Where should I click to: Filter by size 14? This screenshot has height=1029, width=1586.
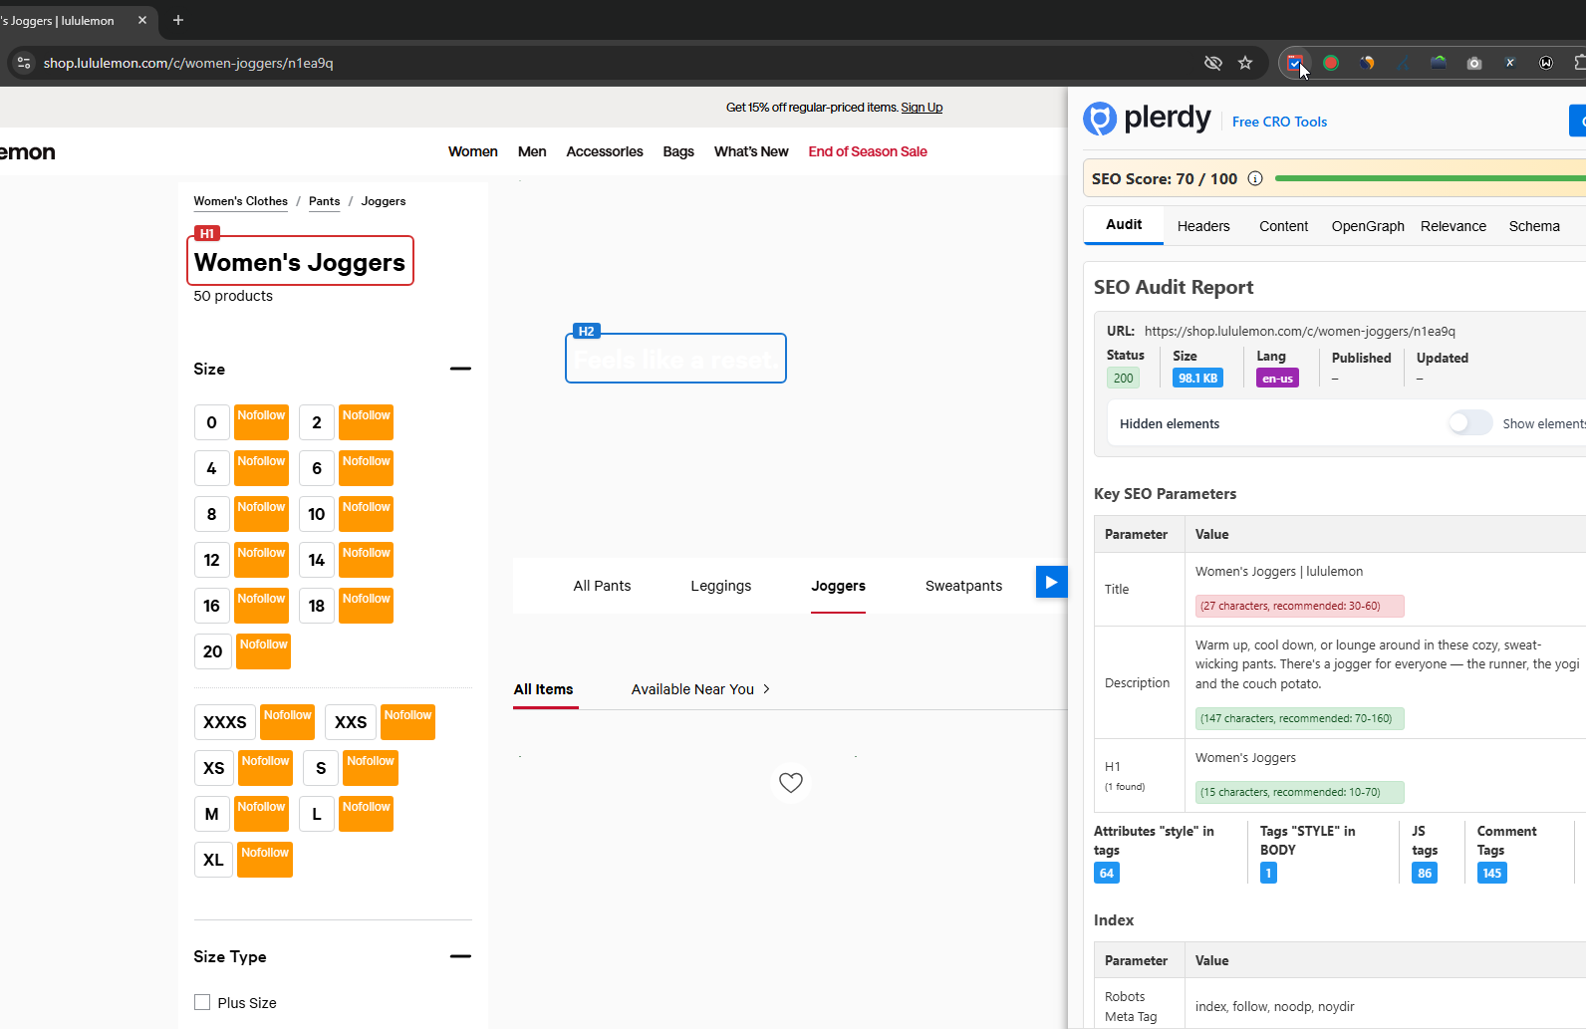click(317, 560)
